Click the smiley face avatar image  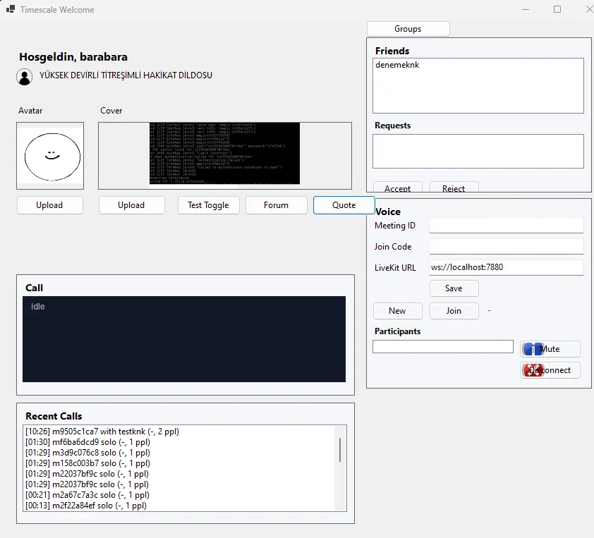pyautogui.click(x=50, y=156)
